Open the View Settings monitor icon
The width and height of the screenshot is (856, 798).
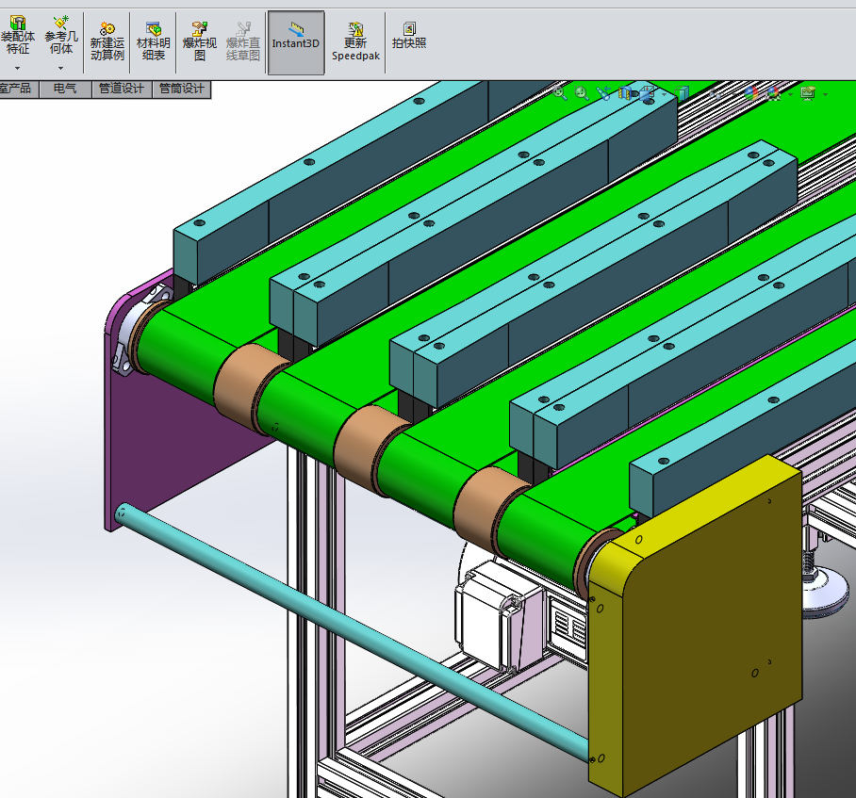pyautogui.click(x=808, y=93)
